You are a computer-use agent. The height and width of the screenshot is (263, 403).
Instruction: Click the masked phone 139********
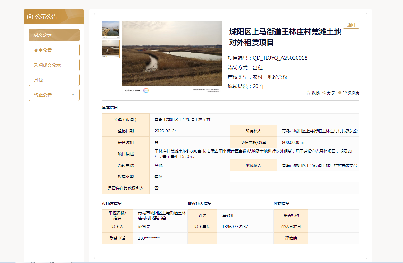pos(149,238)
